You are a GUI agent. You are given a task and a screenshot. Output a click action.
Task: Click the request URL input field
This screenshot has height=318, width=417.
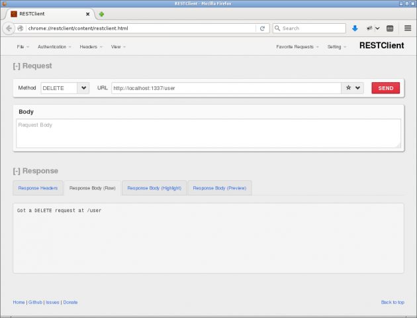(x=226, y=88)
